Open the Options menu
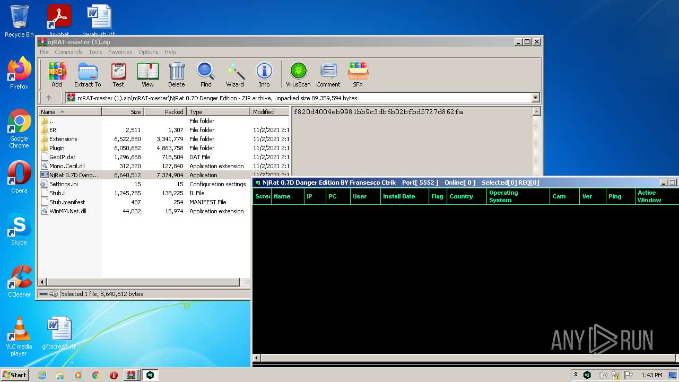The image size is (679, 382). (x=149, y=52)
